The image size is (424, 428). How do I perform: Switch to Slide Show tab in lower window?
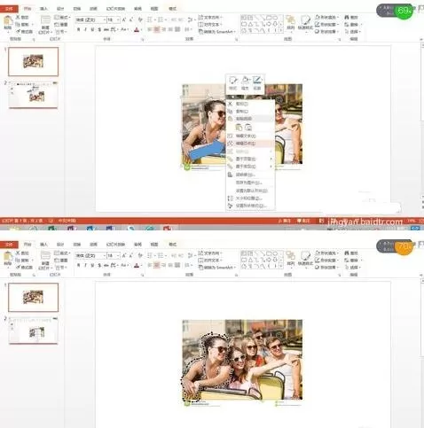(115, 245)
